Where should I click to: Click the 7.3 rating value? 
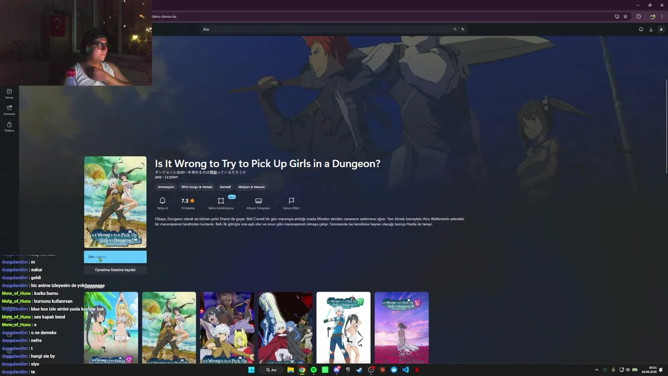(x=185, y=201)
